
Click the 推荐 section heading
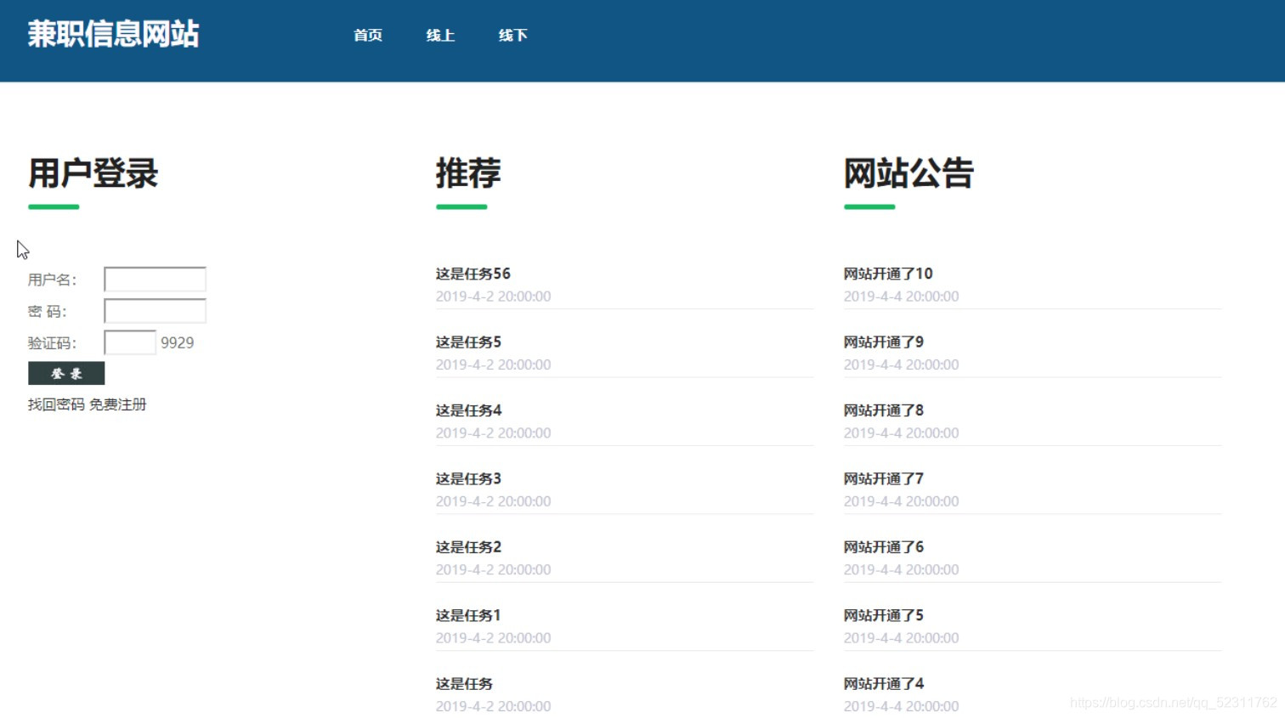point(467,173)
